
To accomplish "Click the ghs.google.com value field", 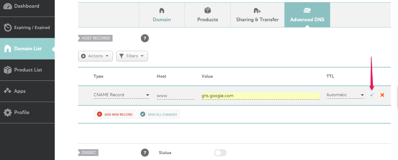I will [260, 96].
